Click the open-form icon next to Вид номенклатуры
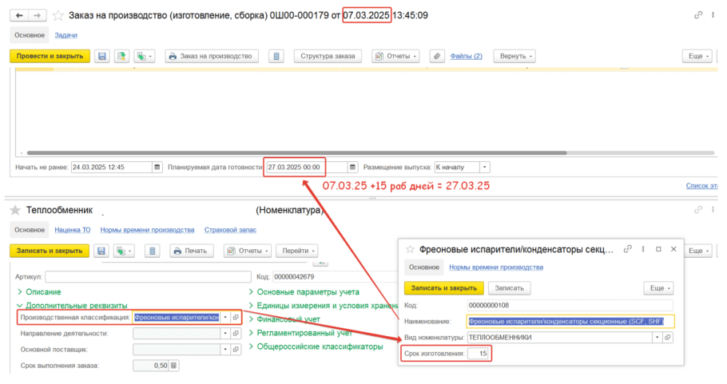This screenshot has height=384, width=727. tap(668, 337)
